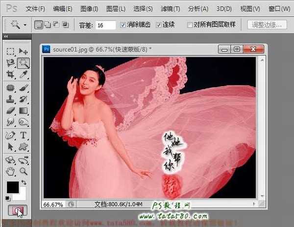
Task: Open the 文件(F) menu
Action: click(x=35, y=9)
